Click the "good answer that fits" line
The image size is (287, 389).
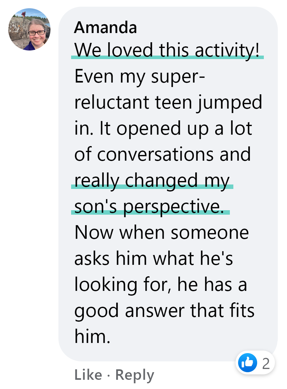coord(164,311)
